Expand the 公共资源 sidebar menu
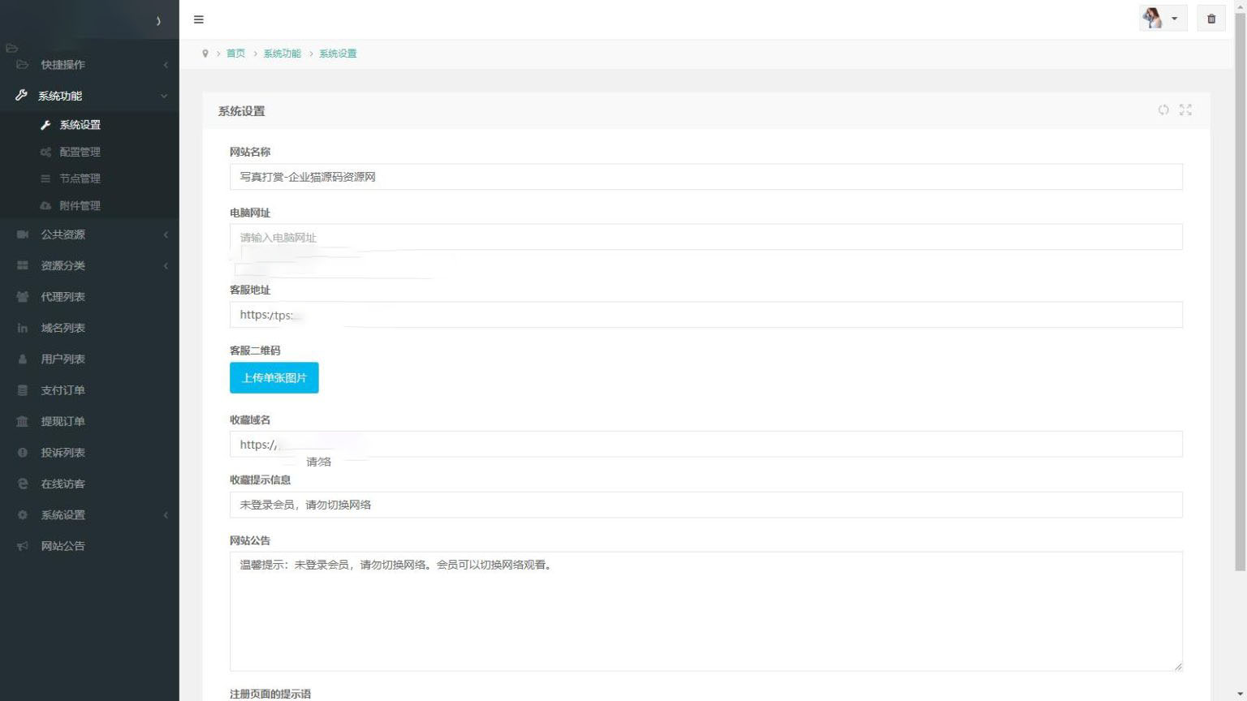Image resolution: width=1247 pixels, height=701 pixels. 89,234
